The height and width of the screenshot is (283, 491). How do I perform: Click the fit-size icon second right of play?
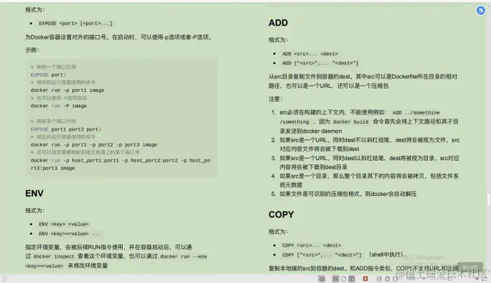point(387,279)
